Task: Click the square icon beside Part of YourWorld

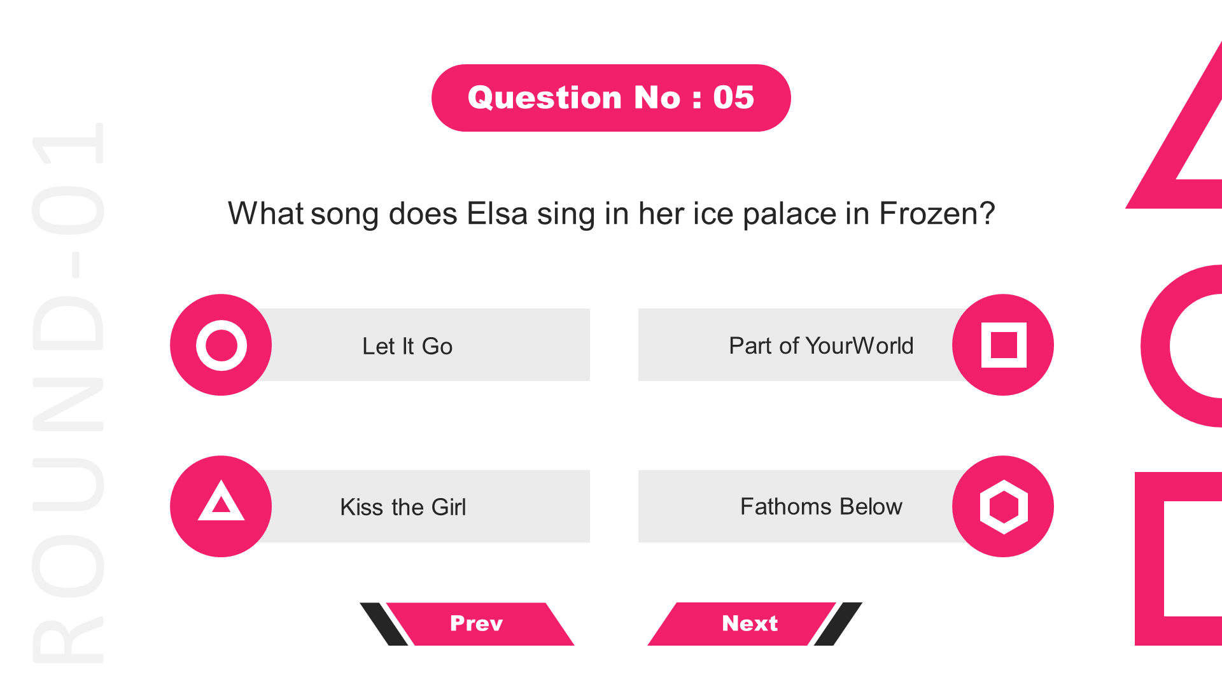Action: (1003, 345)
